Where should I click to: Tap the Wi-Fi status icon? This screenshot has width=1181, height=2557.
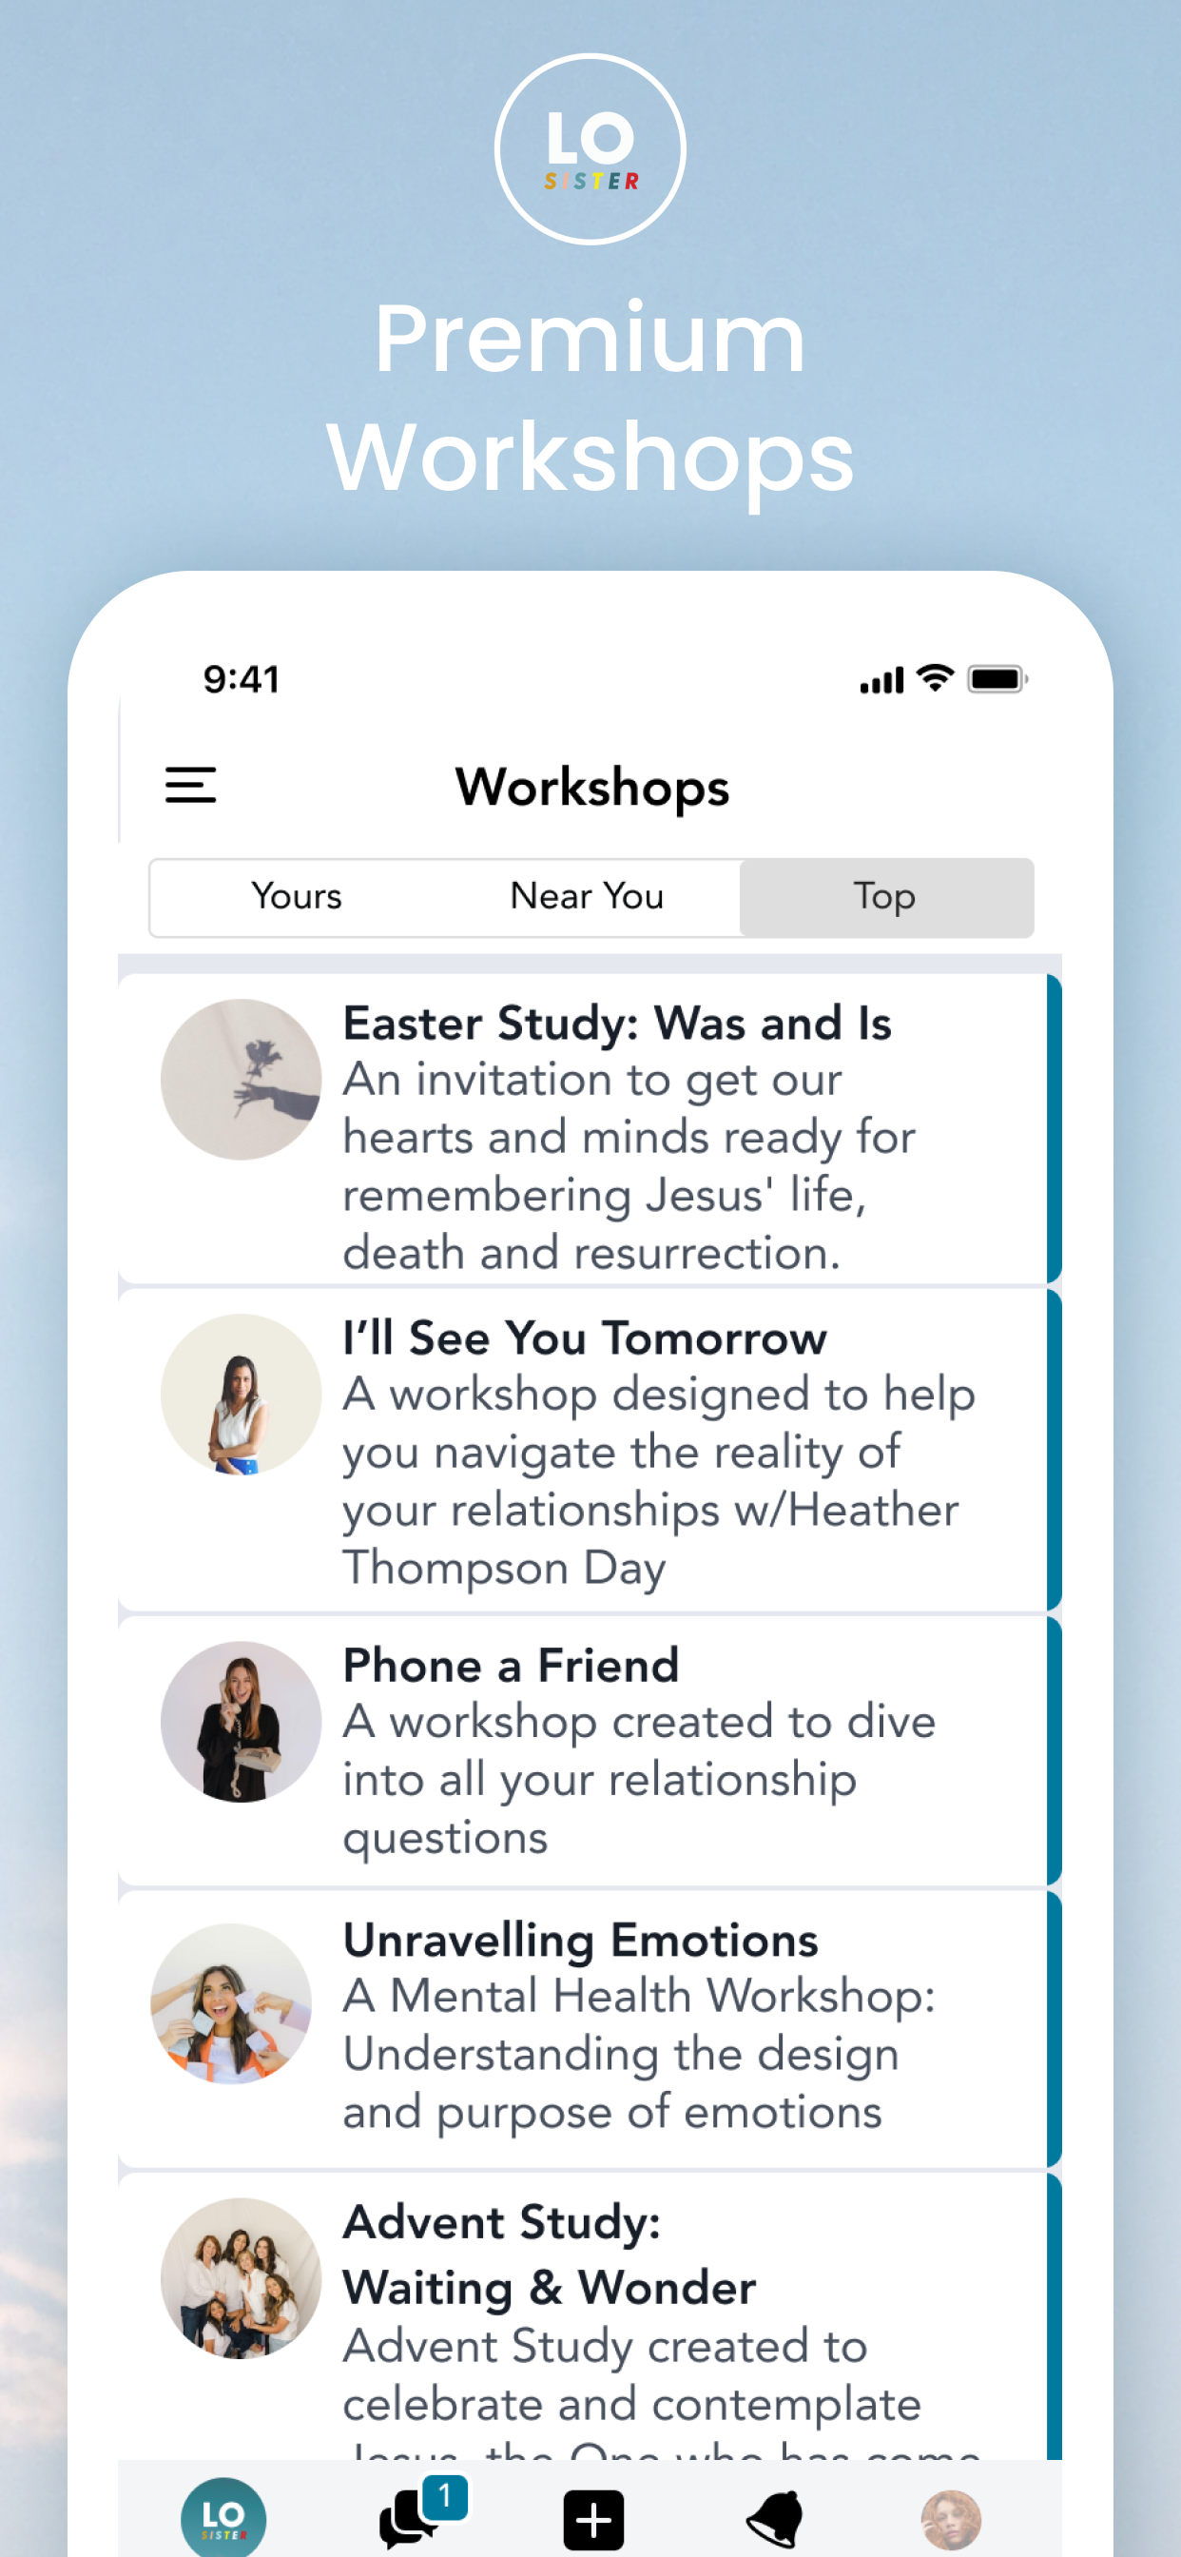[935, 678]
